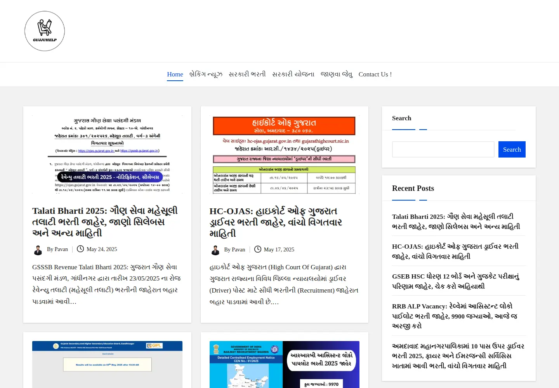Click the High Court Of Gujarat excerpt text
The image size is (559, 388).
click(284, 284)
